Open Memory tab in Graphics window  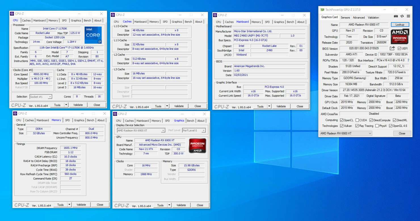click(156, 121)
